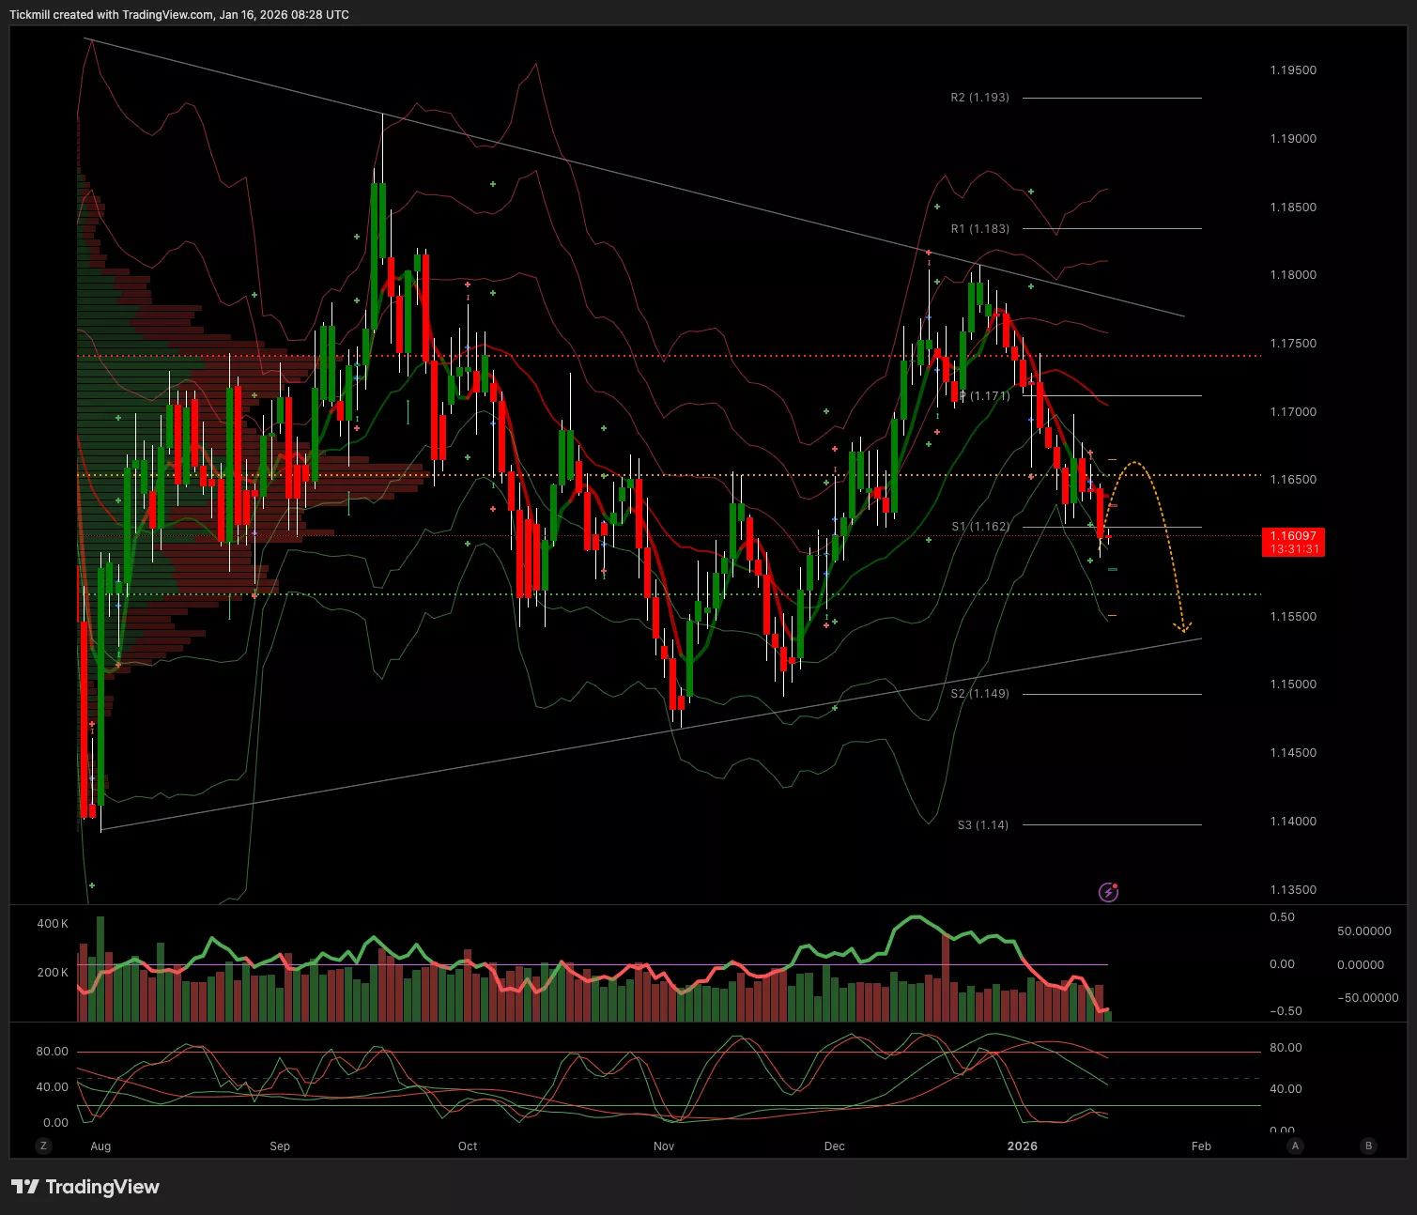
Task: Click the 2026 marker on time axis
Action: click(x=1022, y=1146)
